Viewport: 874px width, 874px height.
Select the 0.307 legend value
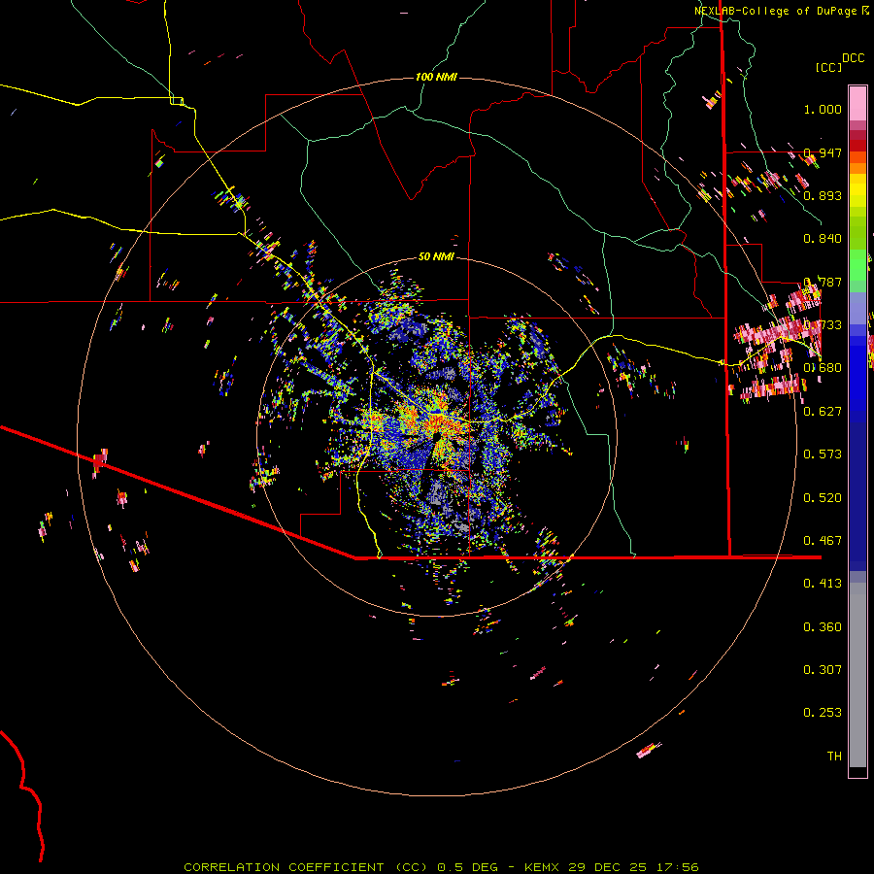coord(823,670)
